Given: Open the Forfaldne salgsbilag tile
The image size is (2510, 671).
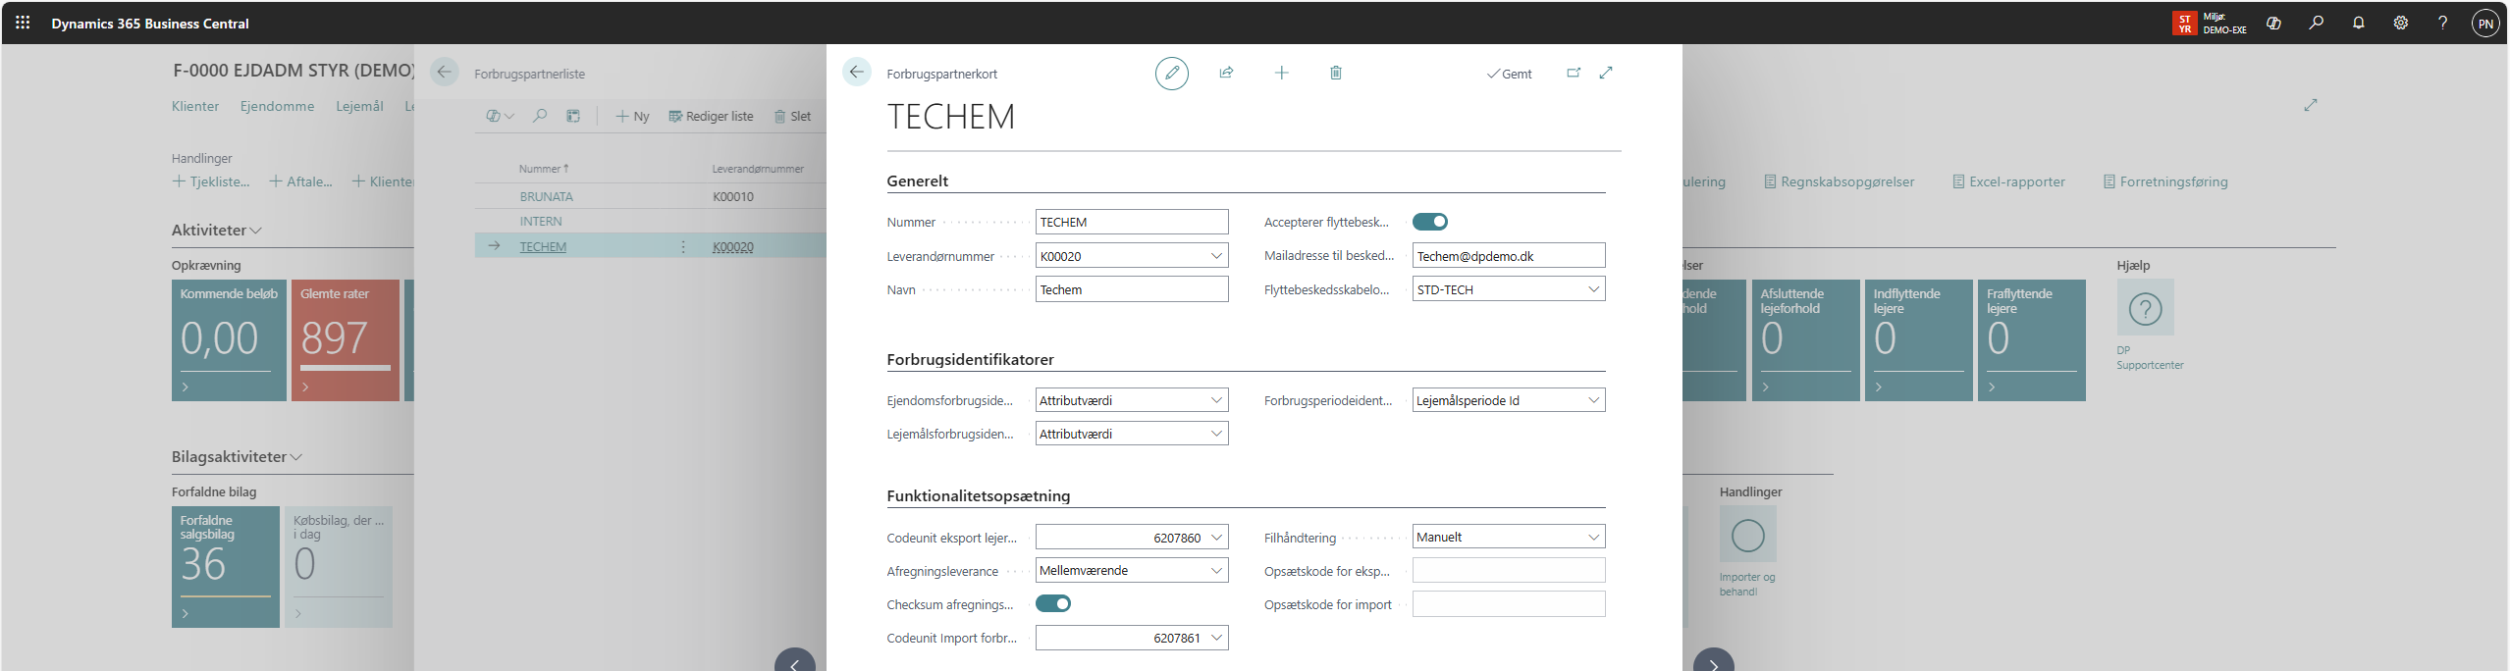Looking at the screenshot, I should click(x=226, y=567).
